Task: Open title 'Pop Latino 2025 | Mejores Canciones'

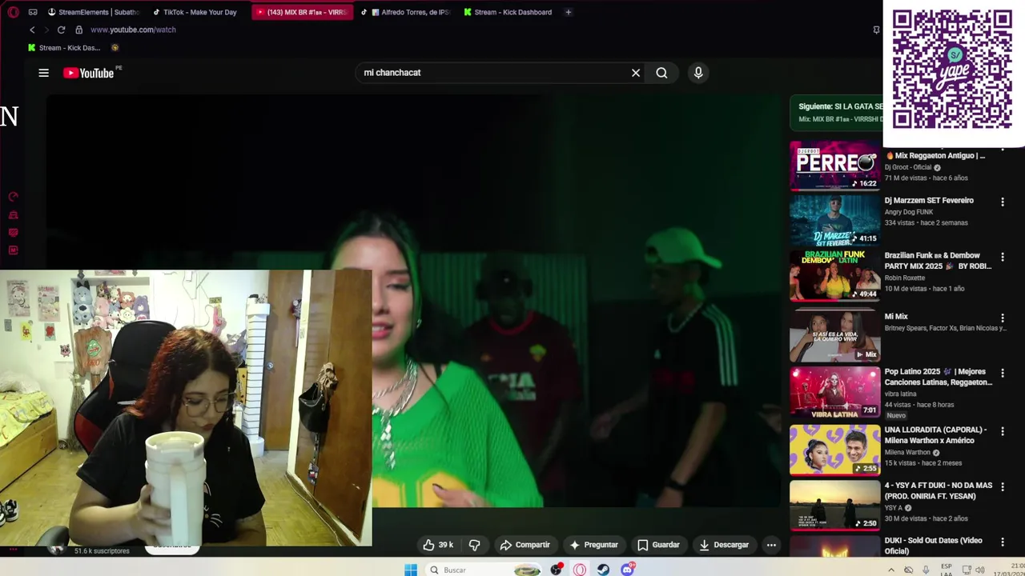Action: point(938,377)
